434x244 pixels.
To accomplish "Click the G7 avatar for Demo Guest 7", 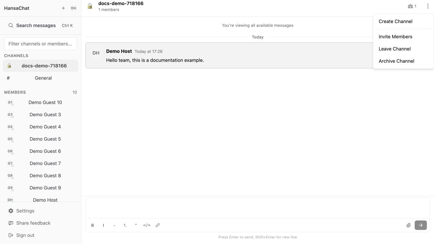I will [x=10, y=163].
